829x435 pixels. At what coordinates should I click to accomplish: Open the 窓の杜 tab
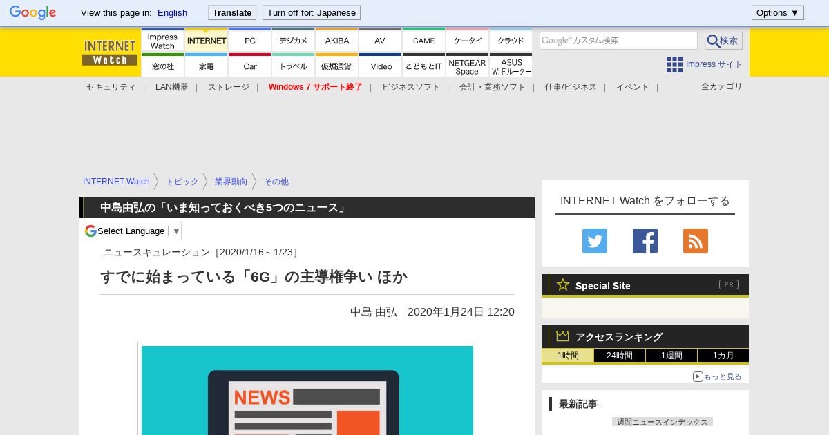click(x=162, y=66)
